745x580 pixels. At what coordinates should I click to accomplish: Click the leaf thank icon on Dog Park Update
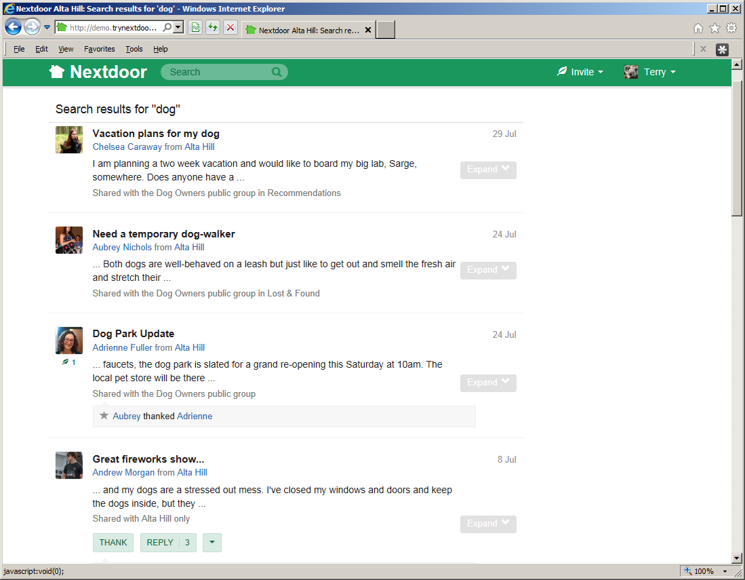65,362
